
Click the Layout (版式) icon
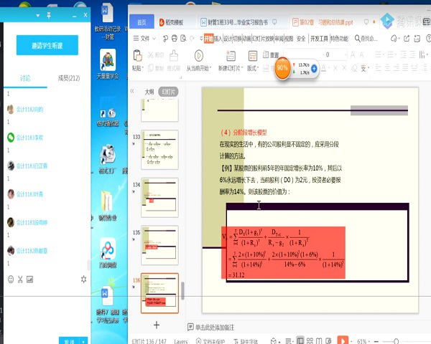tap(252, 56)
